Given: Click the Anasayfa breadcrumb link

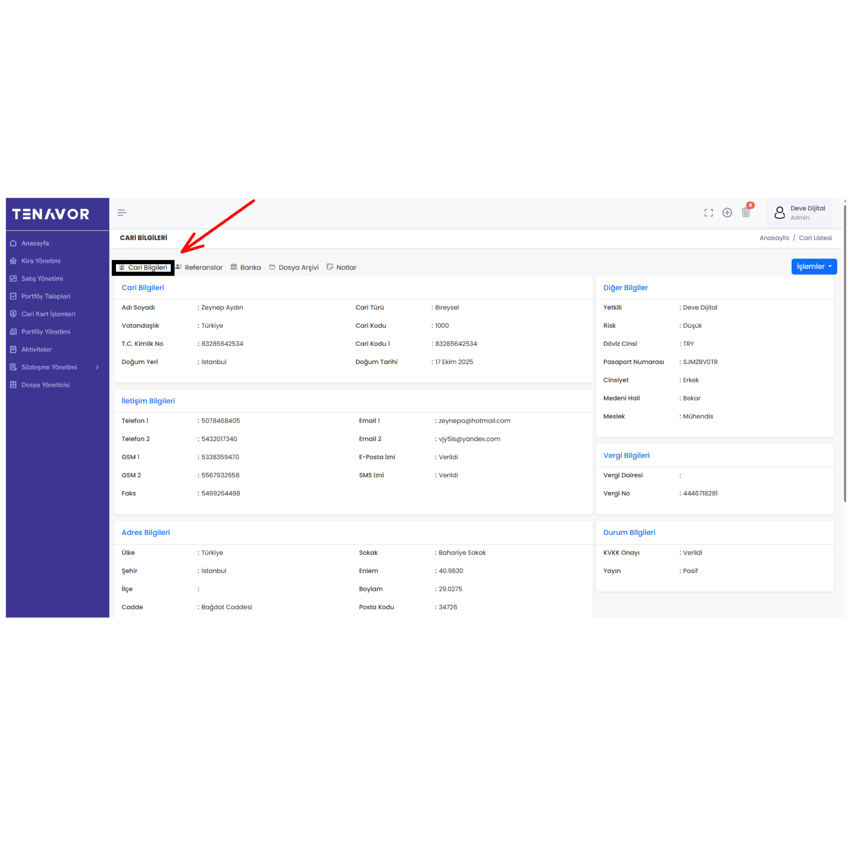Looking at the screenshot, I should click(774, 238).
